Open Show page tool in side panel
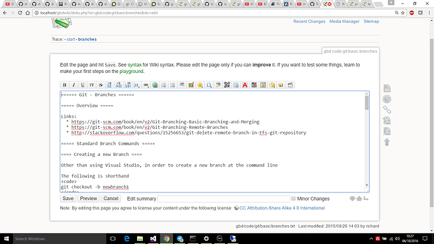This screenshot has width=434, height=244. point(387,88)
